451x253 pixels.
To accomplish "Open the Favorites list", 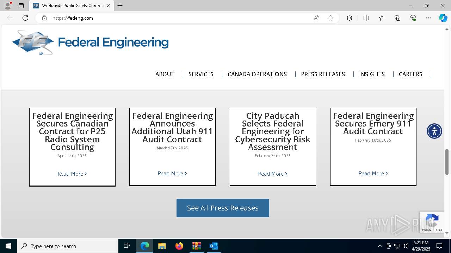I will (x=382, y=18).
